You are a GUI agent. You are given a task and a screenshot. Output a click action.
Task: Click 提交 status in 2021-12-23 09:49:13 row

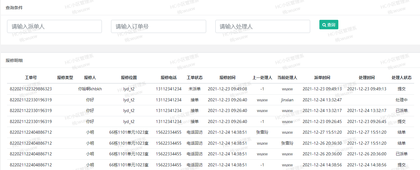tap(402, 89)
